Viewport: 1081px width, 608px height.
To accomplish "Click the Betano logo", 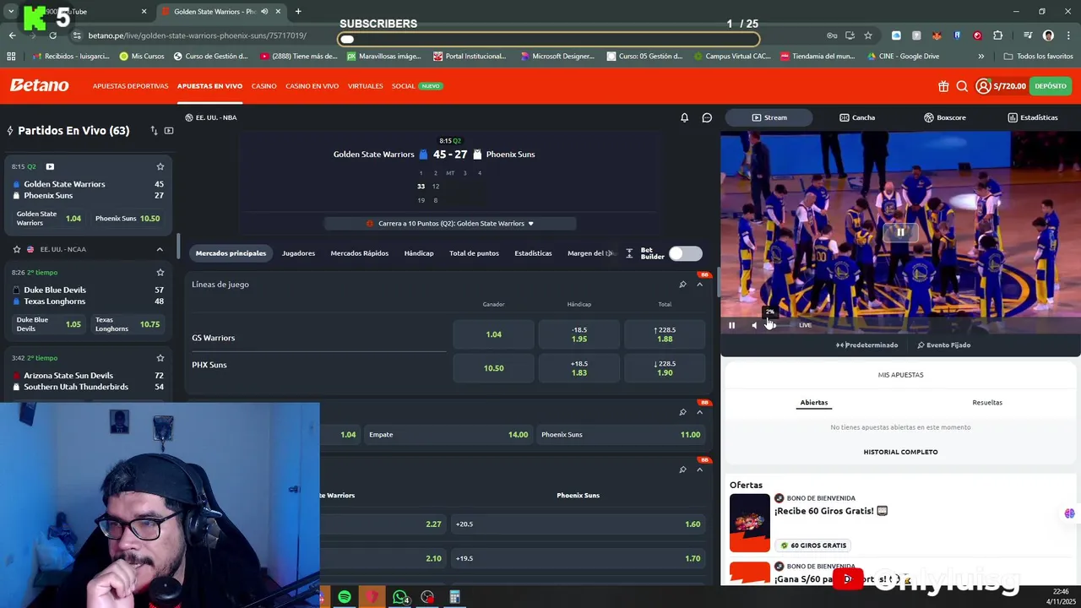I will click(x=39, y=85).
